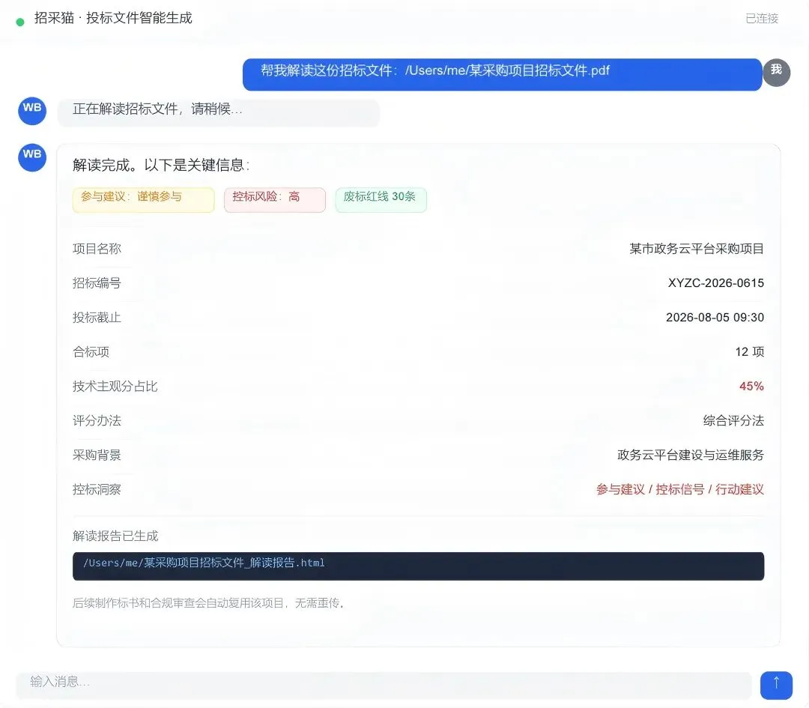Click the 招标编号 label

coord(97,282)
